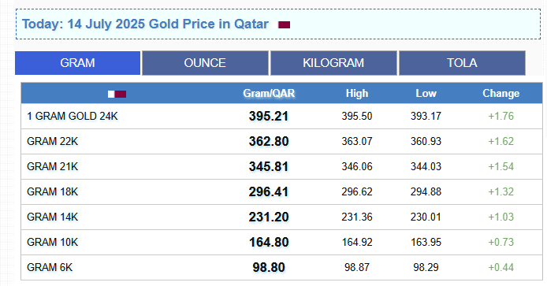
Task: Click the GRAM 14K price 231.20
Action: tap(269, 217)
